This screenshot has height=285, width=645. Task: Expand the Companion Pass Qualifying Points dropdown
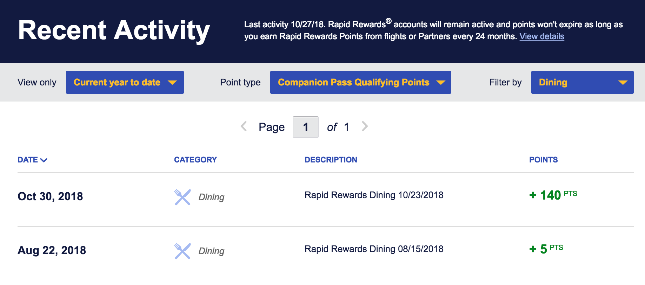tap(360, 82)
